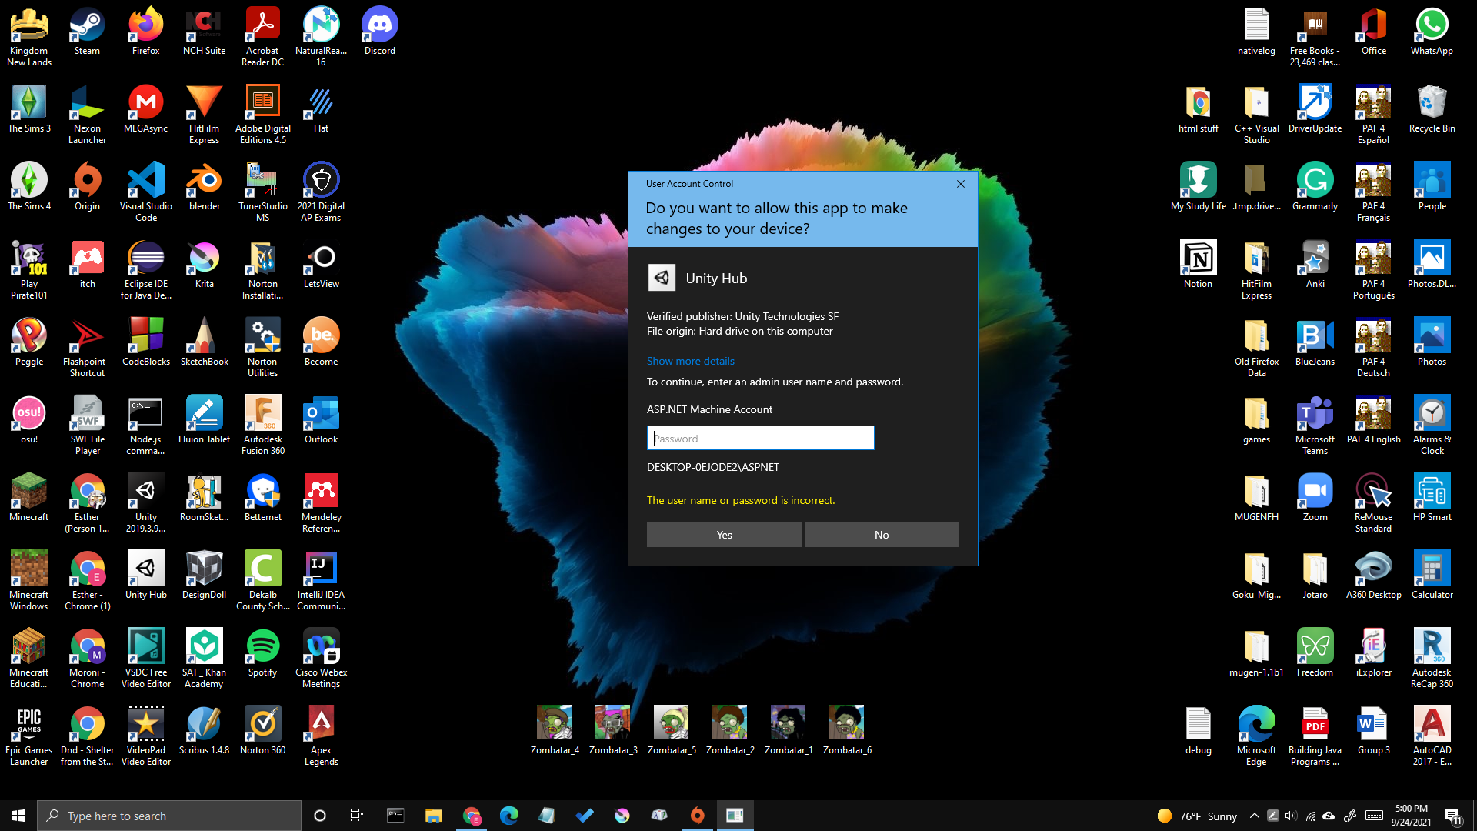
Task: Select the Grammarly desktop icon
Action: [x=1315, y=187]
